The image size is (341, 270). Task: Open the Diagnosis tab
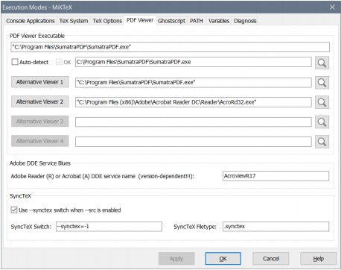245,21
